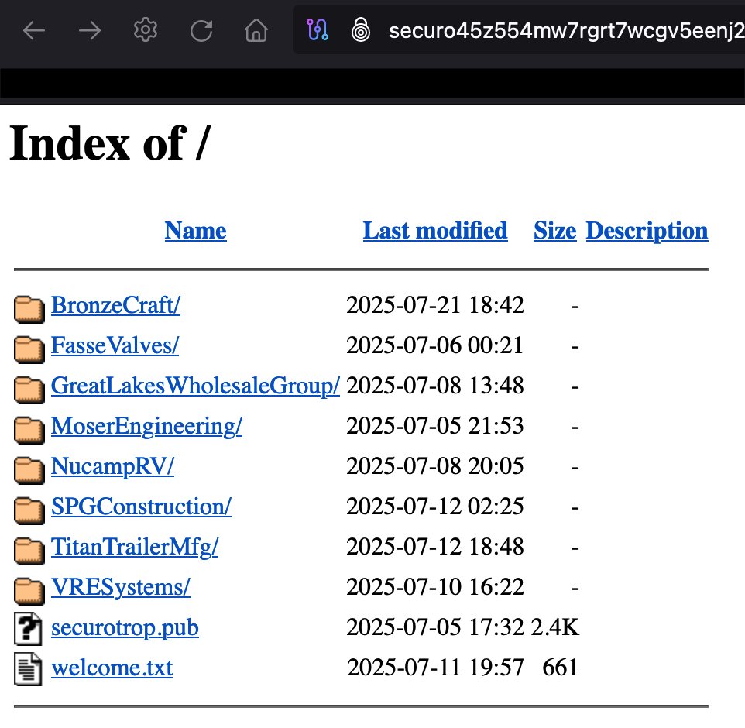Viewport: 745px width, 728px height.
Task: Open the securotrop.pub file link
Action: point(125,628)
